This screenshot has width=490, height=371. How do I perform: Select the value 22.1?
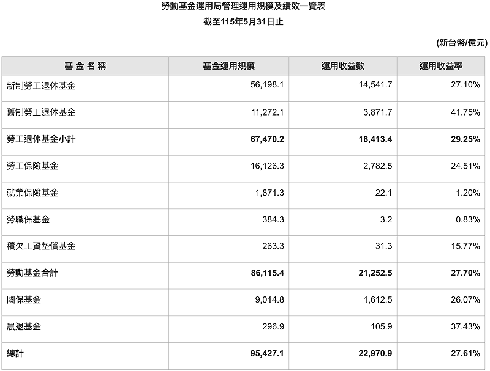pyautogui.click(x=383, y=193)
